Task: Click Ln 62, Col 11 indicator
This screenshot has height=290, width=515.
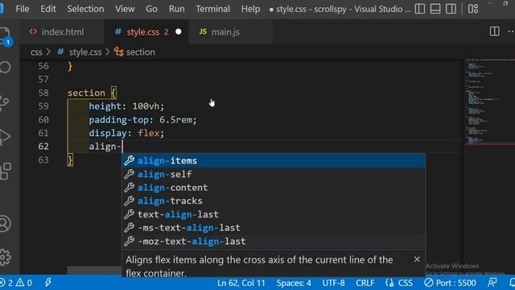Action: 241,283
